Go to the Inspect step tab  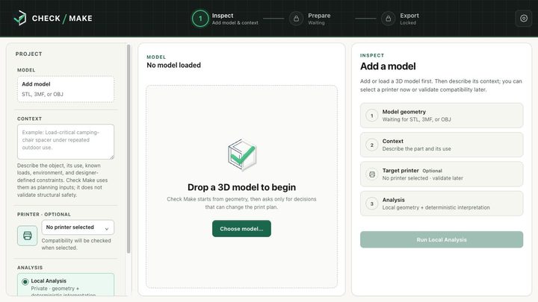tap(225, 19)
